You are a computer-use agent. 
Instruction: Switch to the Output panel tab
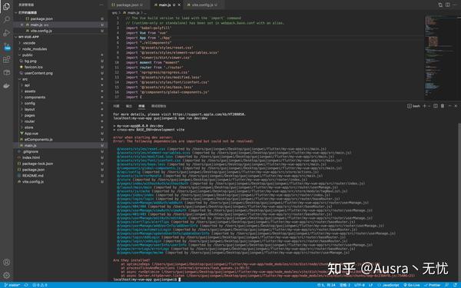(x=129, y=106)
